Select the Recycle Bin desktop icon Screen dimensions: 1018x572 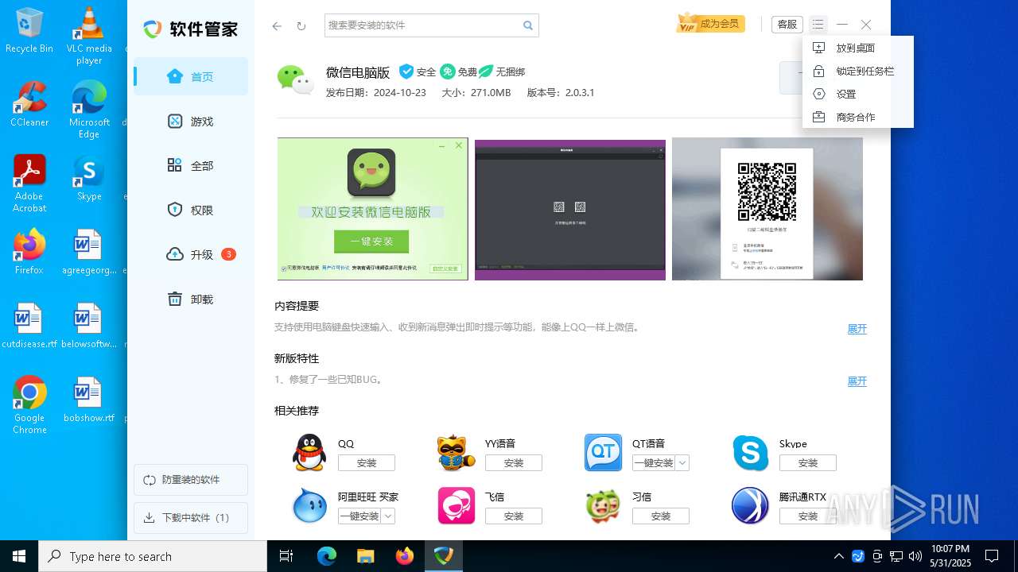pos(29,30)
